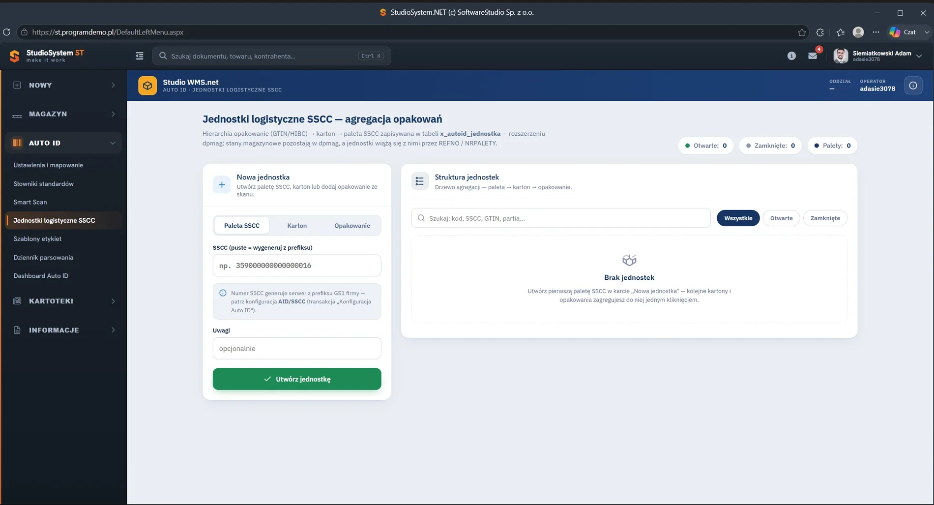Click the info circle button in blue header
934x505 pixels.
coord(913,86)
